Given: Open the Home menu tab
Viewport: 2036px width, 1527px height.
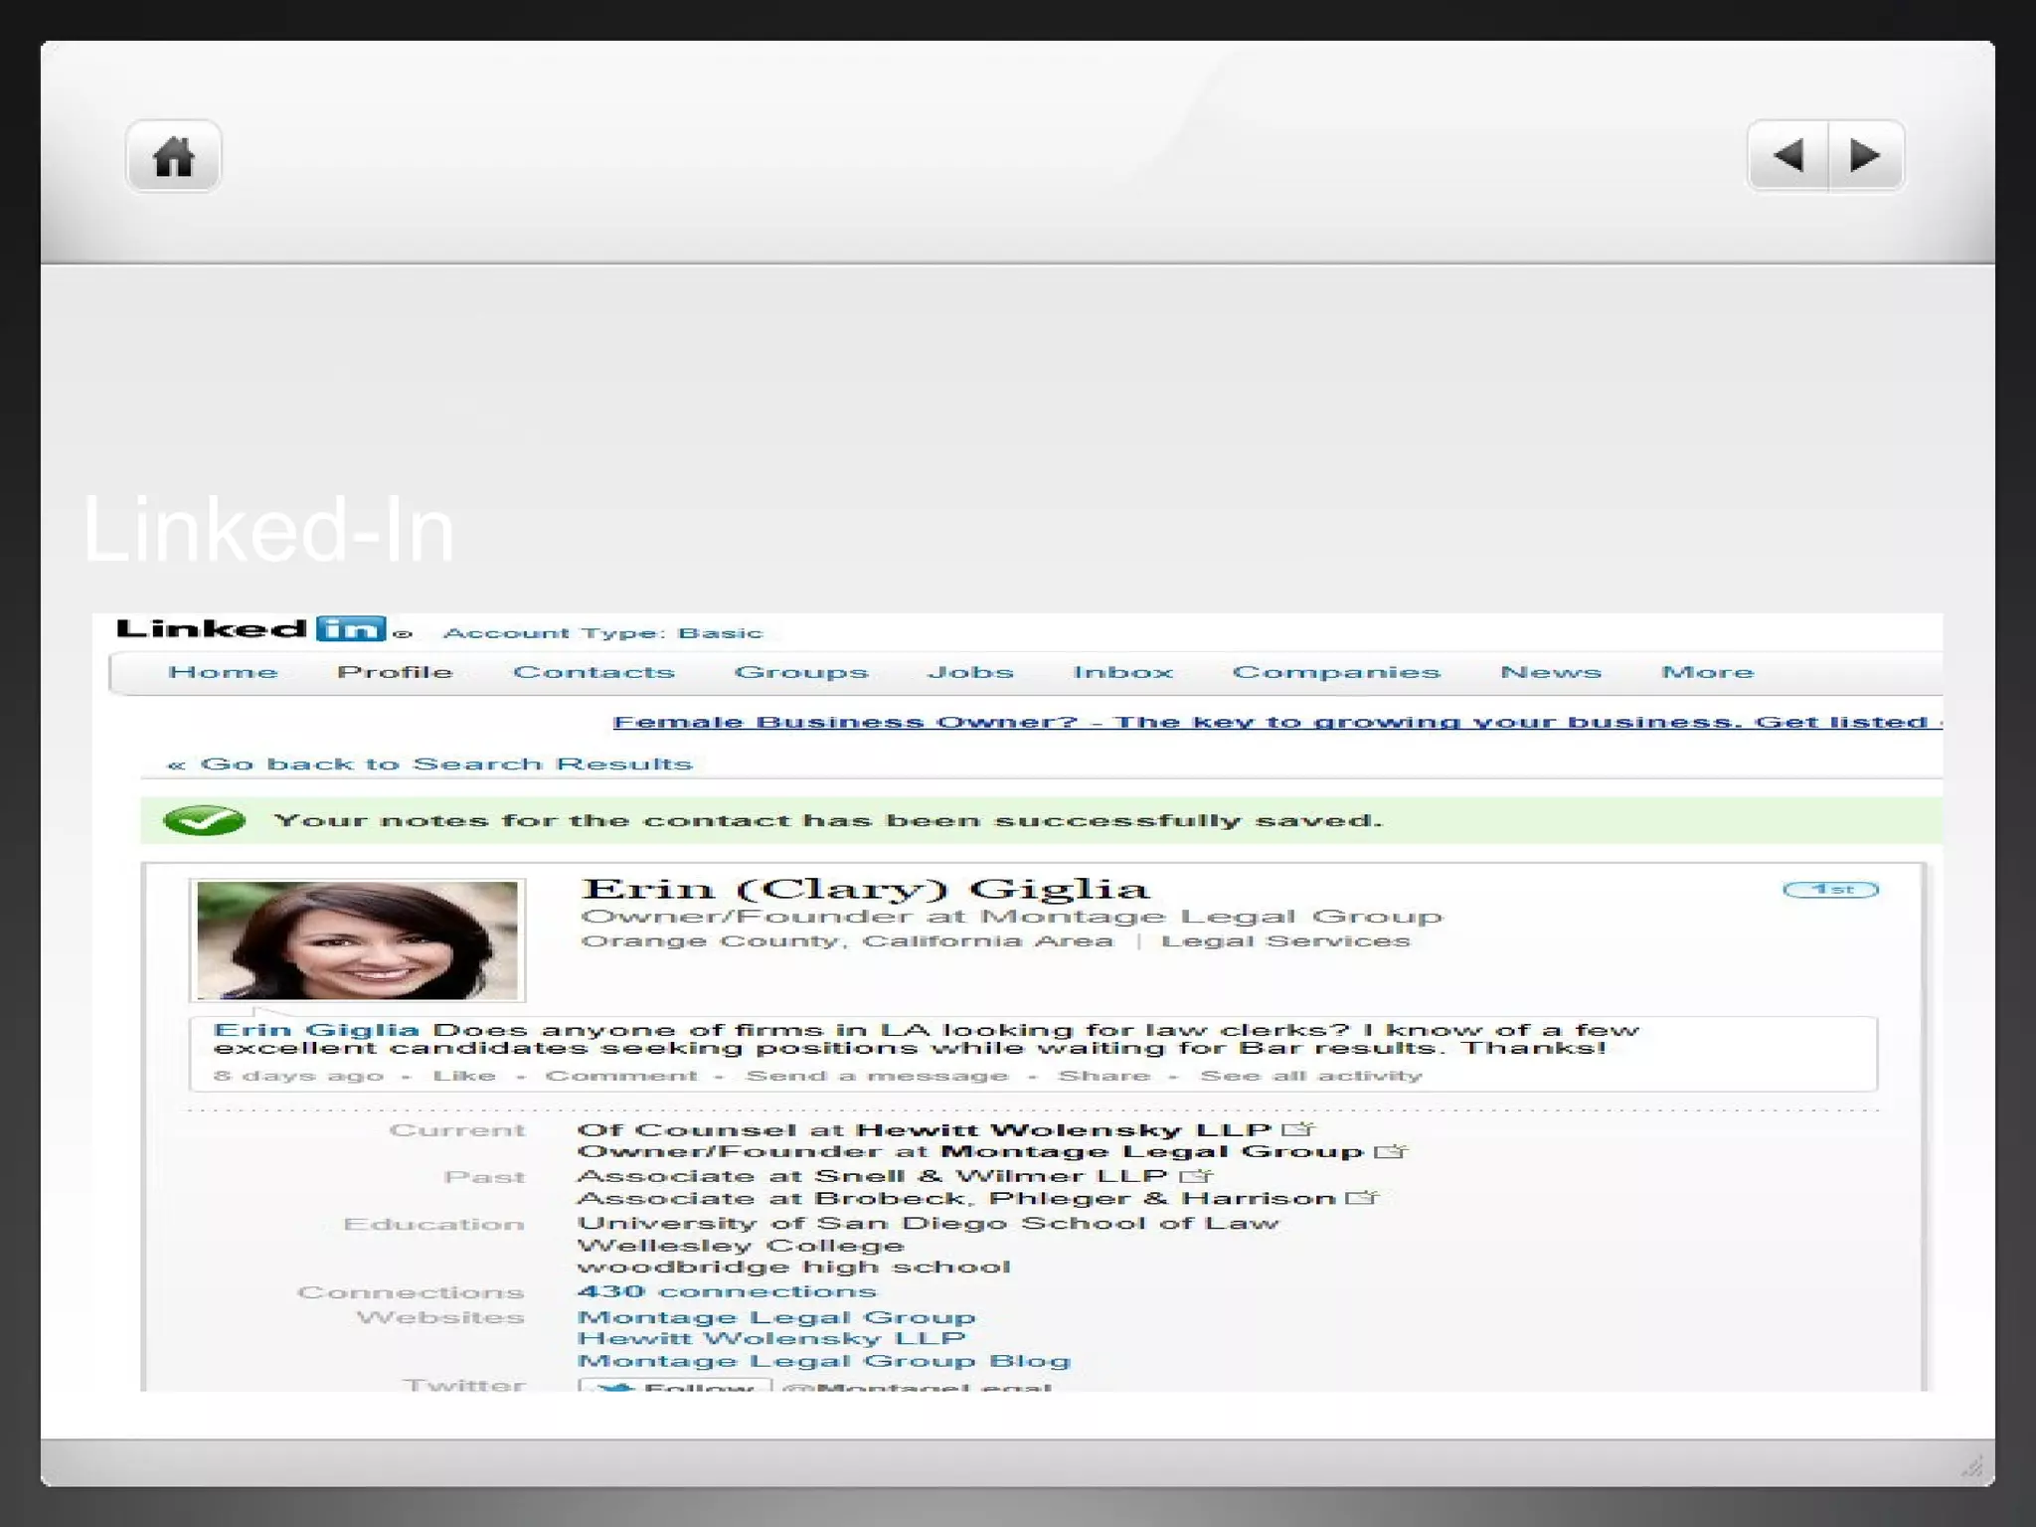Looking at the screenshot, I should tap(223, 672).
